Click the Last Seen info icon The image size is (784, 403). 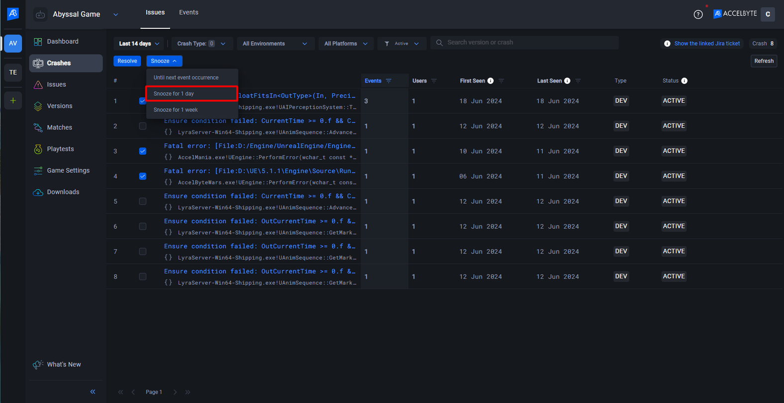point(567,81)
